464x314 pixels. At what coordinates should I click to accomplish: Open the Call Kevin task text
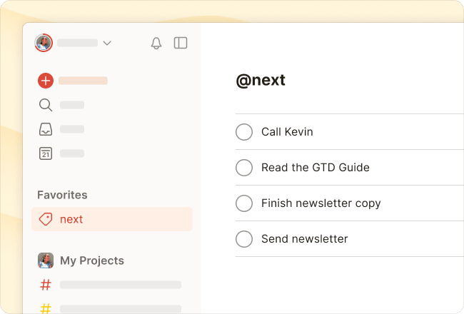(287, 132)
